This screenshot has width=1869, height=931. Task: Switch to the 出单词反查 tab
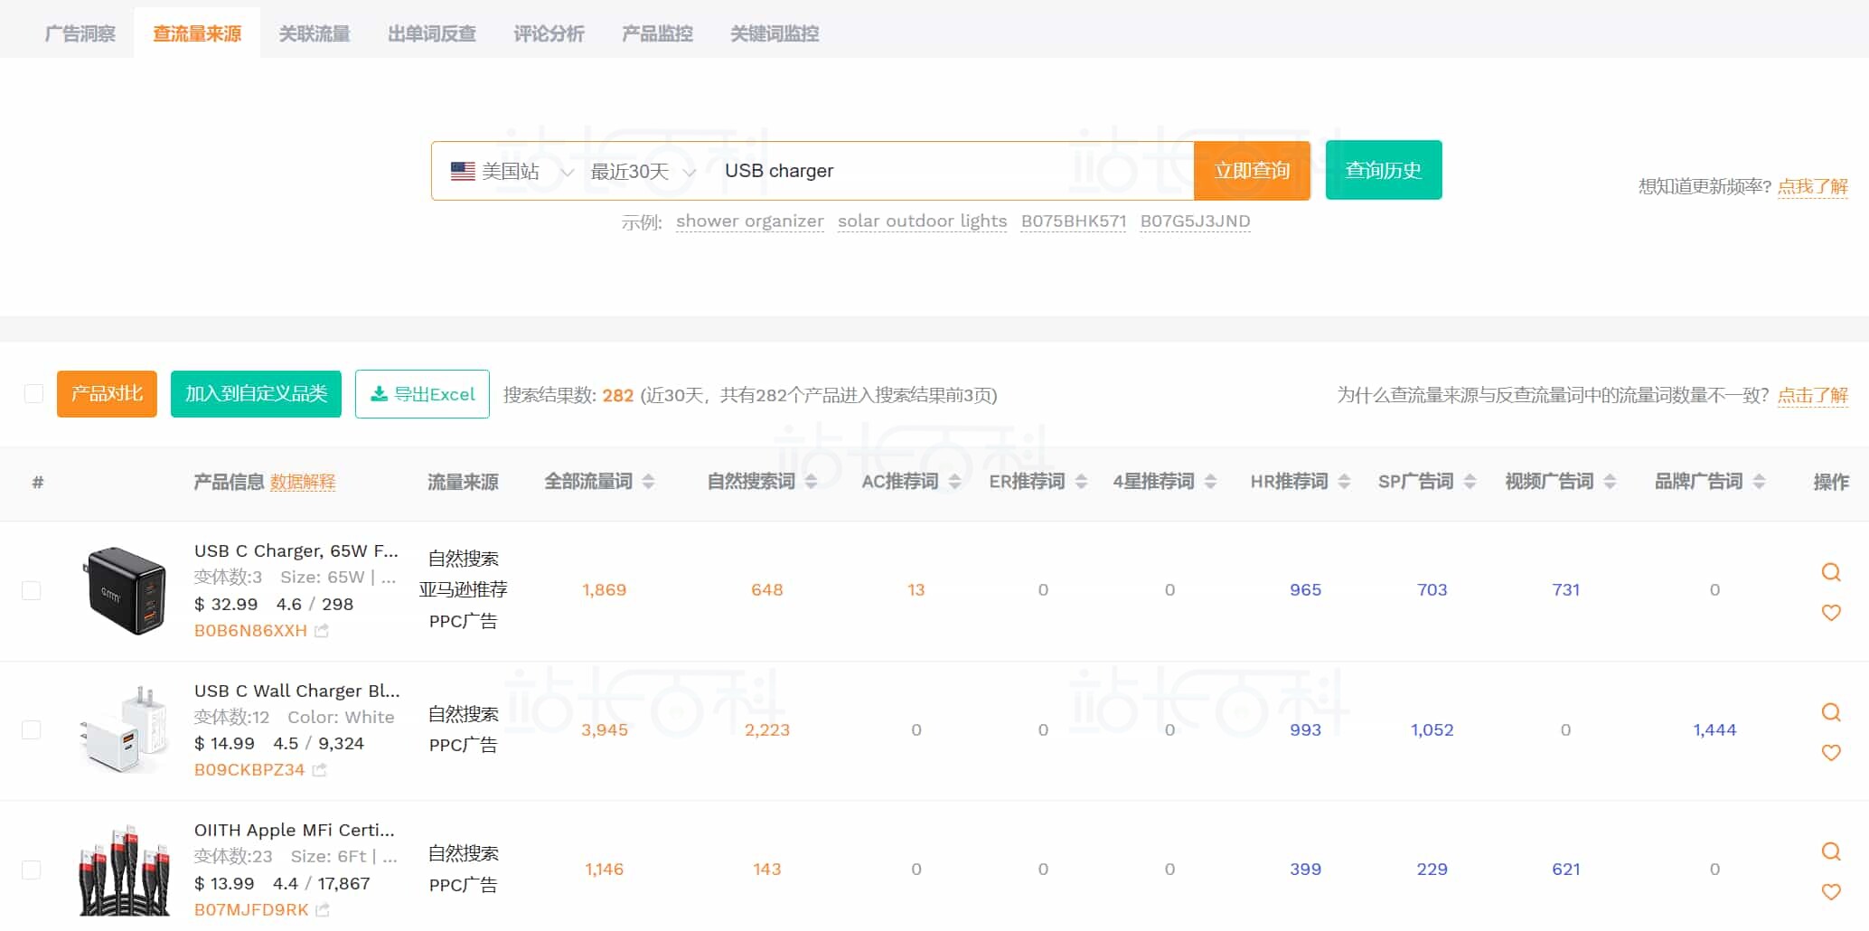pos(430,33)
